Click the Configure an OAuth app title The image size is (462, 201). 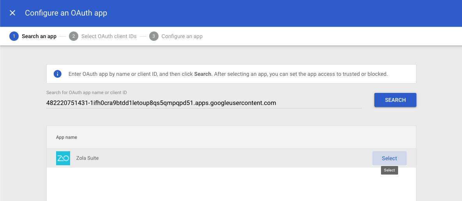pyautogui.click(x=66, y=13)
